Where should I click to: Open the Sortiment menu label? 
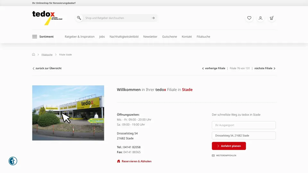click(46, 37)
